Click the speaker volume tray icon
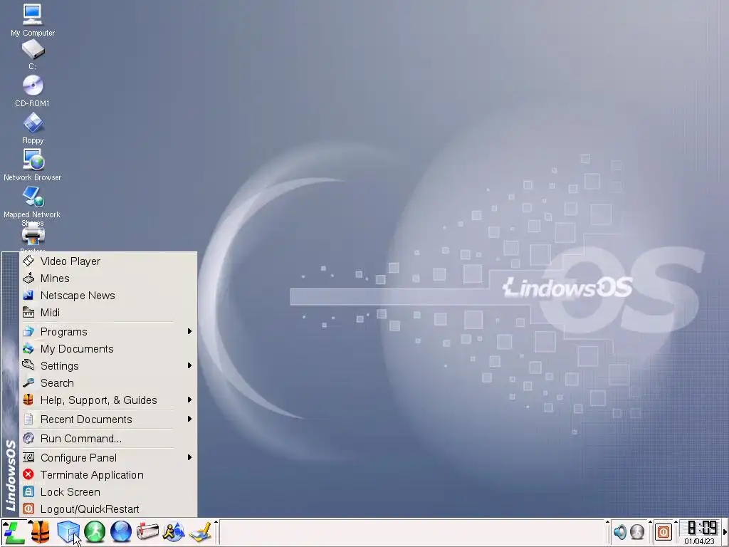This screenshot has width=729, height=547. point(620,531)
